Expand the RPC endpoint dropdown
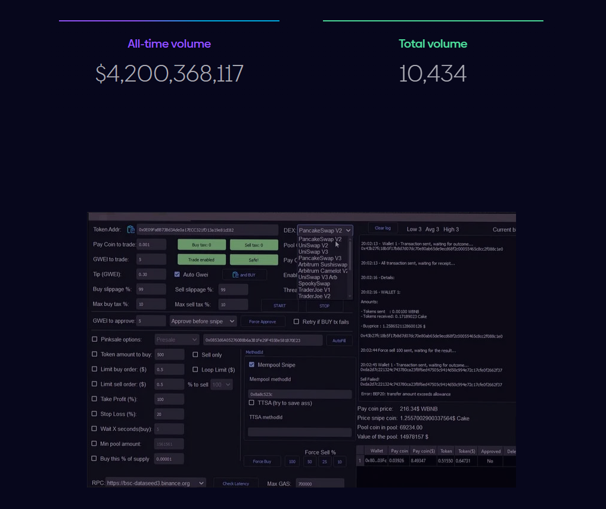The image size is (606, 509). (x=156, y=483)
